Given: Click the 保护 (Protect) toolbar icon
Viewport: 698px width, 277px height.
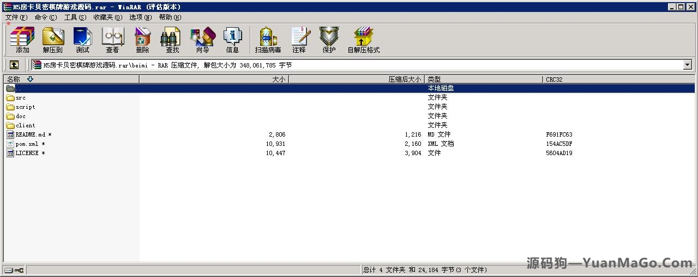Looking at the screenshot, I should tap(329, 40).
